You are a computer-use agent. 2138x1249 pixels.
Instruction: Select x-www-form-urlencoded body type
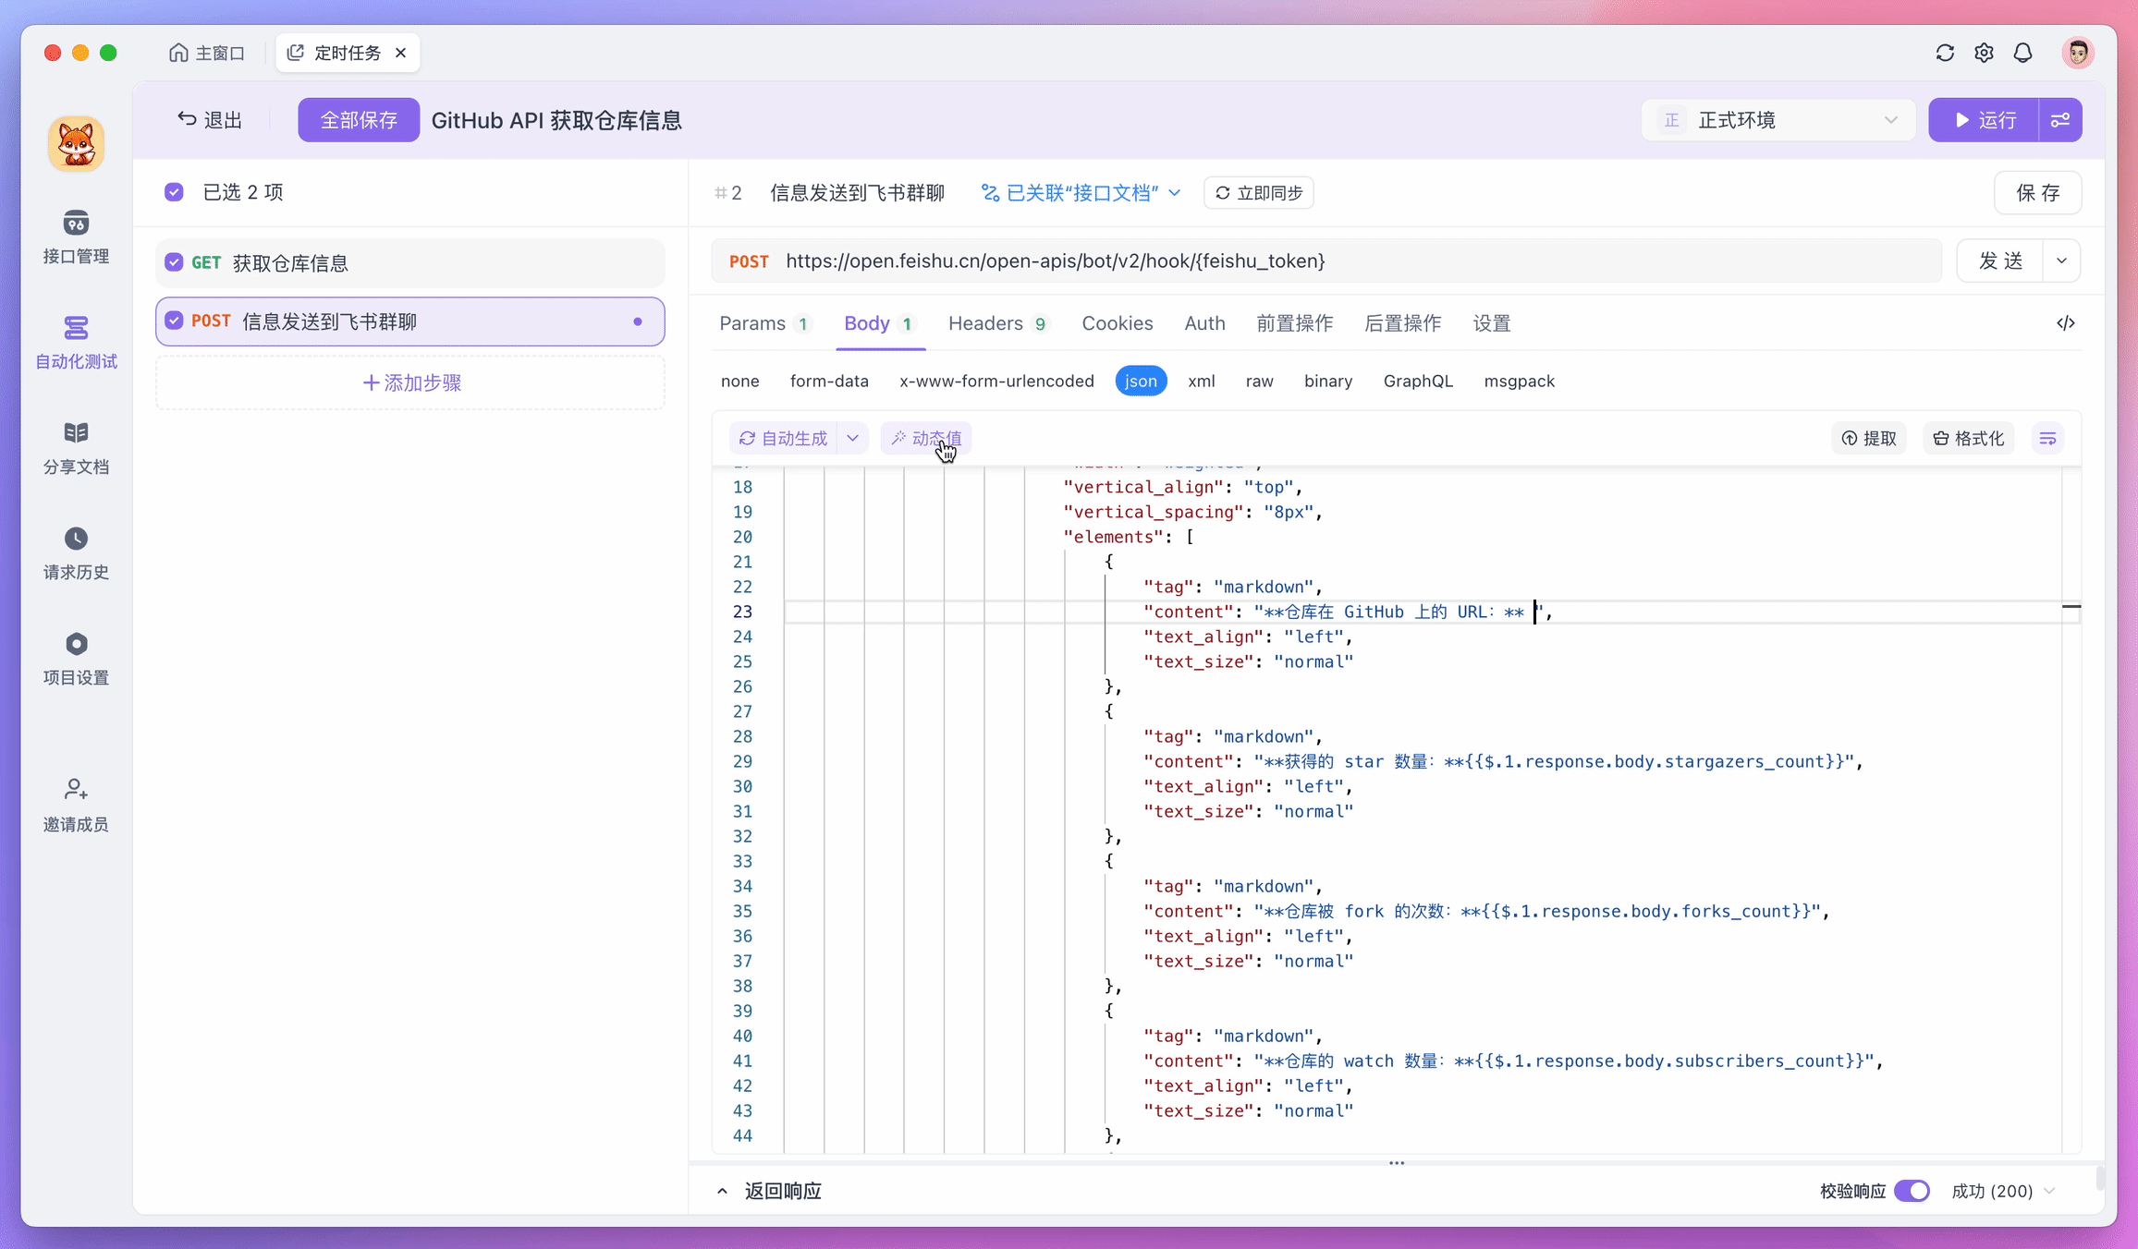point(996,381)
